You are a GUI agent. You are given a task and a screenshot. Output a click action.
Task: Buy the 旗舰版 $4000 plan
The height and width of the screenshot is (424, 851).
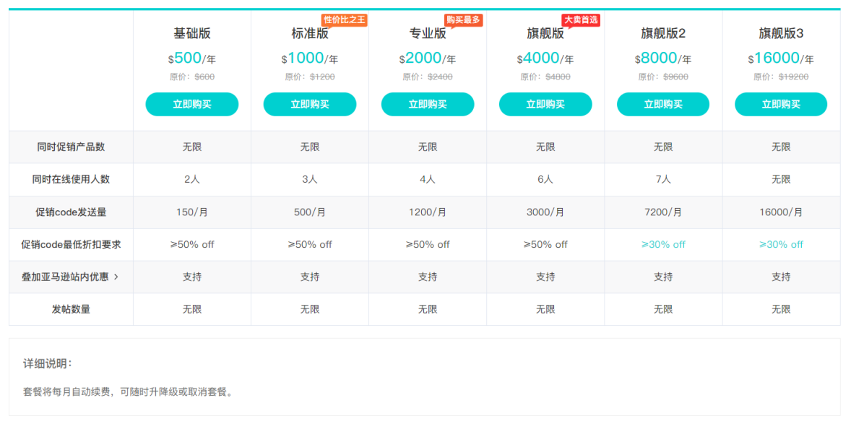click(x=545, y=104)
